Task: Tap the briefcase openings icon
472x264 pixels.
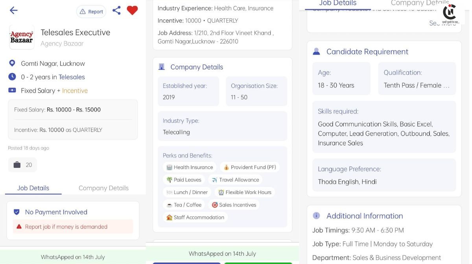Action: pos(17,165)
